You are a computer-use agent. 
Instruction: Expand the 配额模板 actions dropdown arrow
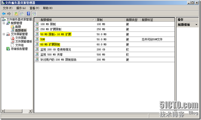(196, 25)
